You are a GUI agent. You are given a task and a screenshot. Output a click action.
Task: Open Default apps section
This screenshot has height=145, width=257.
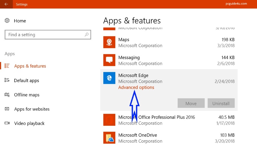pos(26,80)
